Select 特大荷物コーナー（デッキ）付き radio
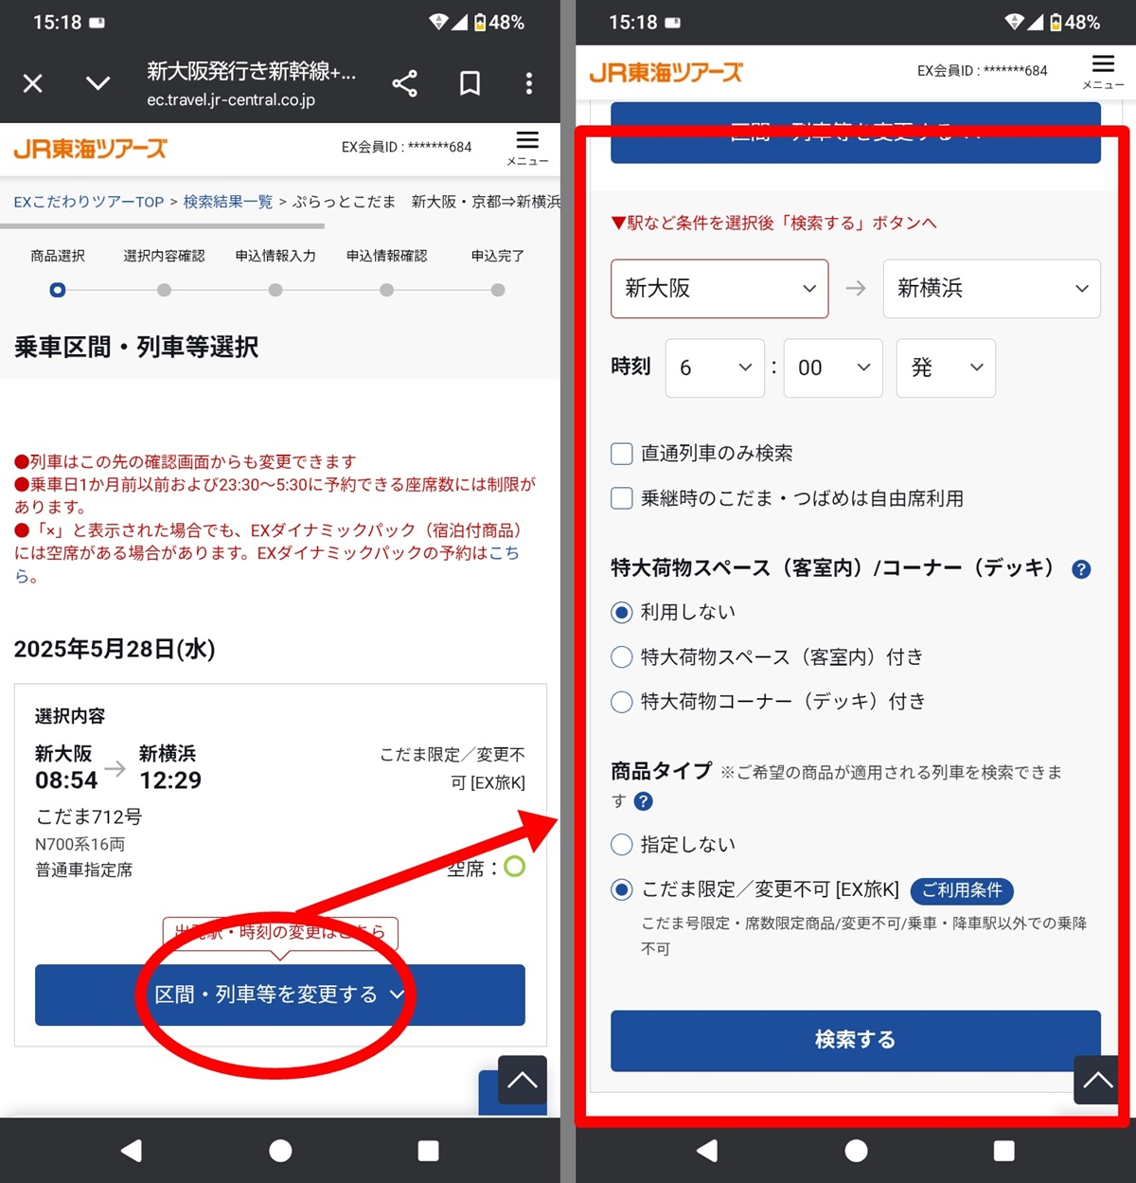The width and height of the screenshot is (1136, 1183). 622,702
